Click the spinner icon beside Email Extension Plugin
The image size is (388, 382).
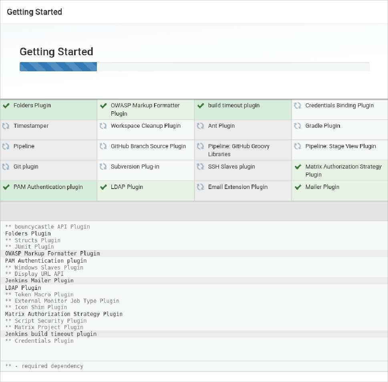(x=200, y=187)
